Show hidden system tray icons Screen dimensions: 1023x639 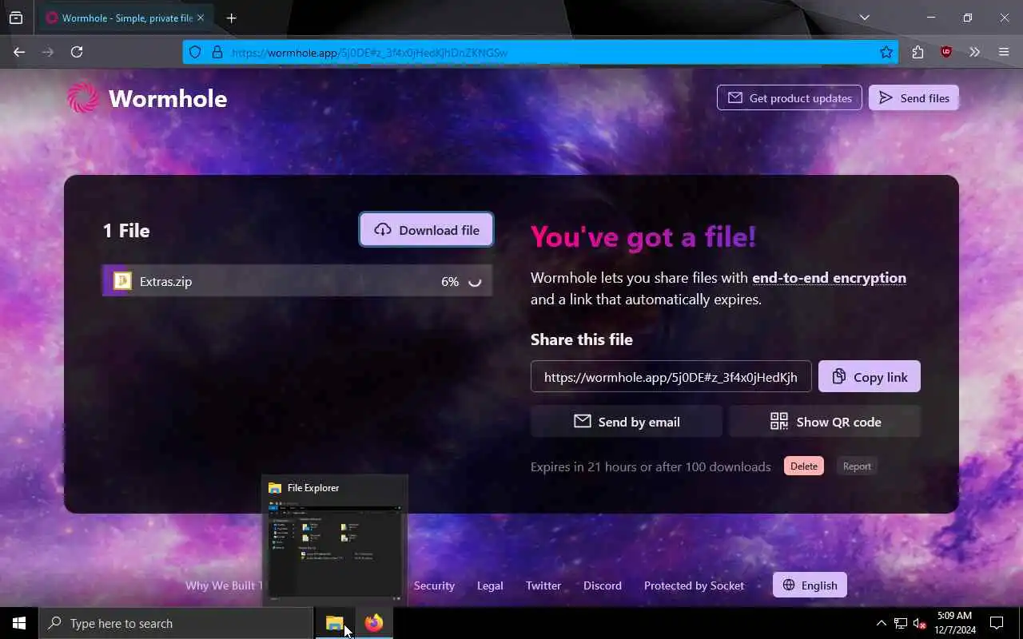[x=882, y=623]
